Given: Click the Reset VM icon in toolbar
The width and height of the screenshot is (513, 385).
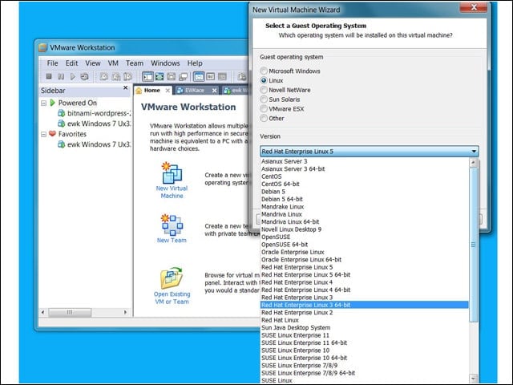Looking at the screenshot, I should click(85, 77).
